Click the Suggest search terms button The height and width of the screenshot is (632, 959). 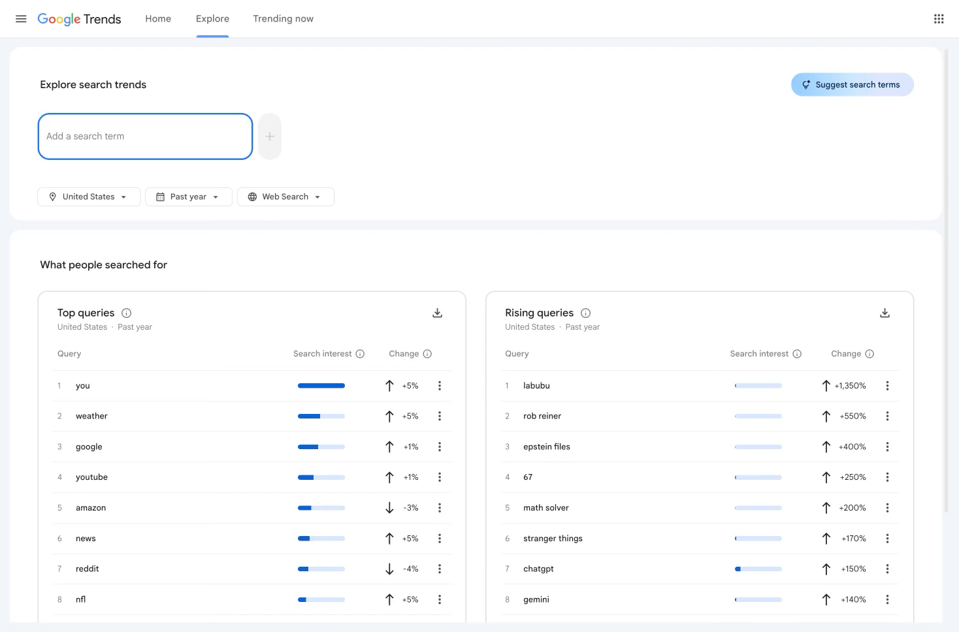point(852,84)
